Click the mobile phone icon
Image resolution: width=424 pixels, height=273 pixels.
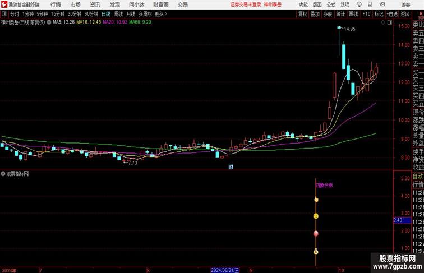(x=370, y=4)
